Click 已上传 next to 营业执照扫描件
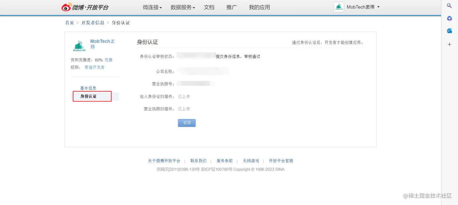Screen dimensions: 458x205 [184, 109]
